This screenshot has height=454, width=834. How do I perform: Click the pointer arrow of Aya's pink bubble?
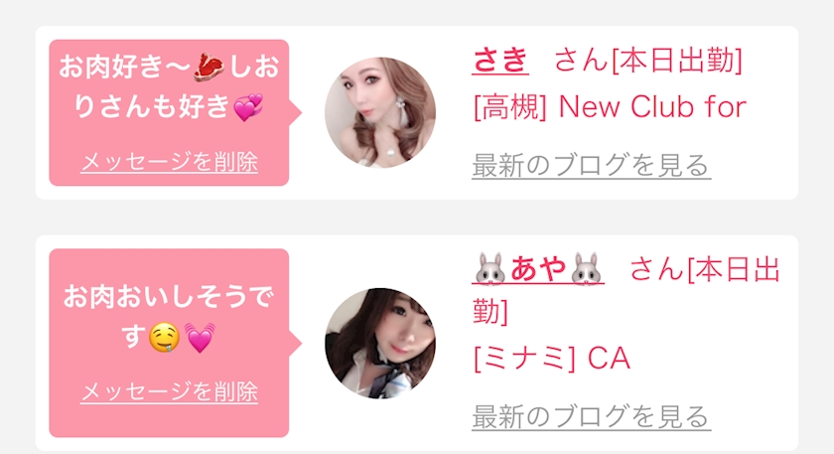[x=296, y=343]
